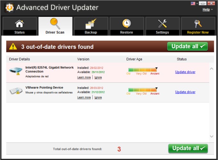Close the Advanced Driver Updater window
Viewport: 218px width, 160px height.
(211, 3)
